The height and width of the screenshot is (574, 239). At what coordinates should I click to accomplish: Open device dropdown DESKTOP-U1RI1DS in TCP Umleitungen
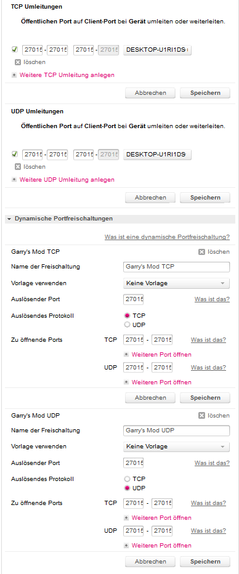157,50
